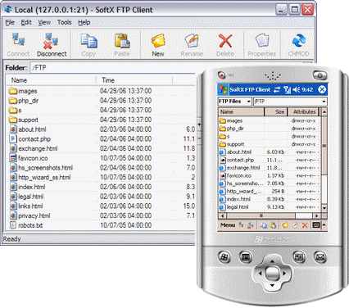Select privacy.html in desktop list
Screen dimensions: 349x308
coord(30,215)
